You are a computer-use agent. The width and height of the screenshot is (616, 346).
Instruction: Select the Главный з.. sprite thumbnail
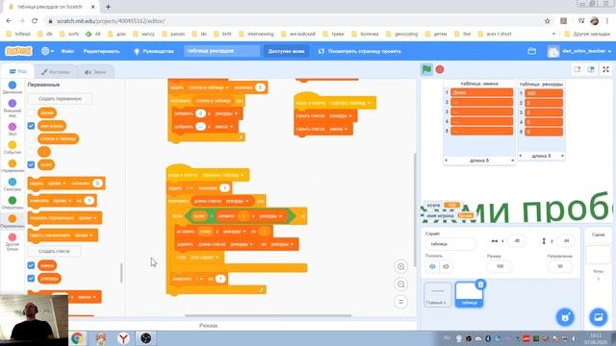[x=437, y=295]
